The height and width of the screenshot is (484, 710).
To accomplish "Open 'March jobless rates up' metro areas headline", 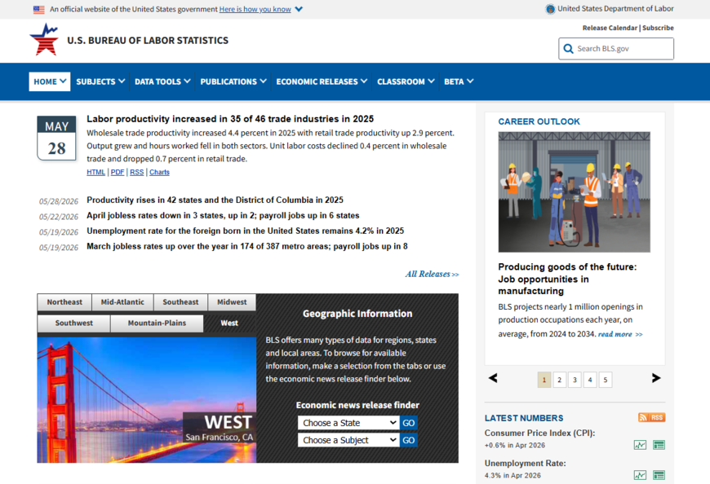I will [247, 246].
